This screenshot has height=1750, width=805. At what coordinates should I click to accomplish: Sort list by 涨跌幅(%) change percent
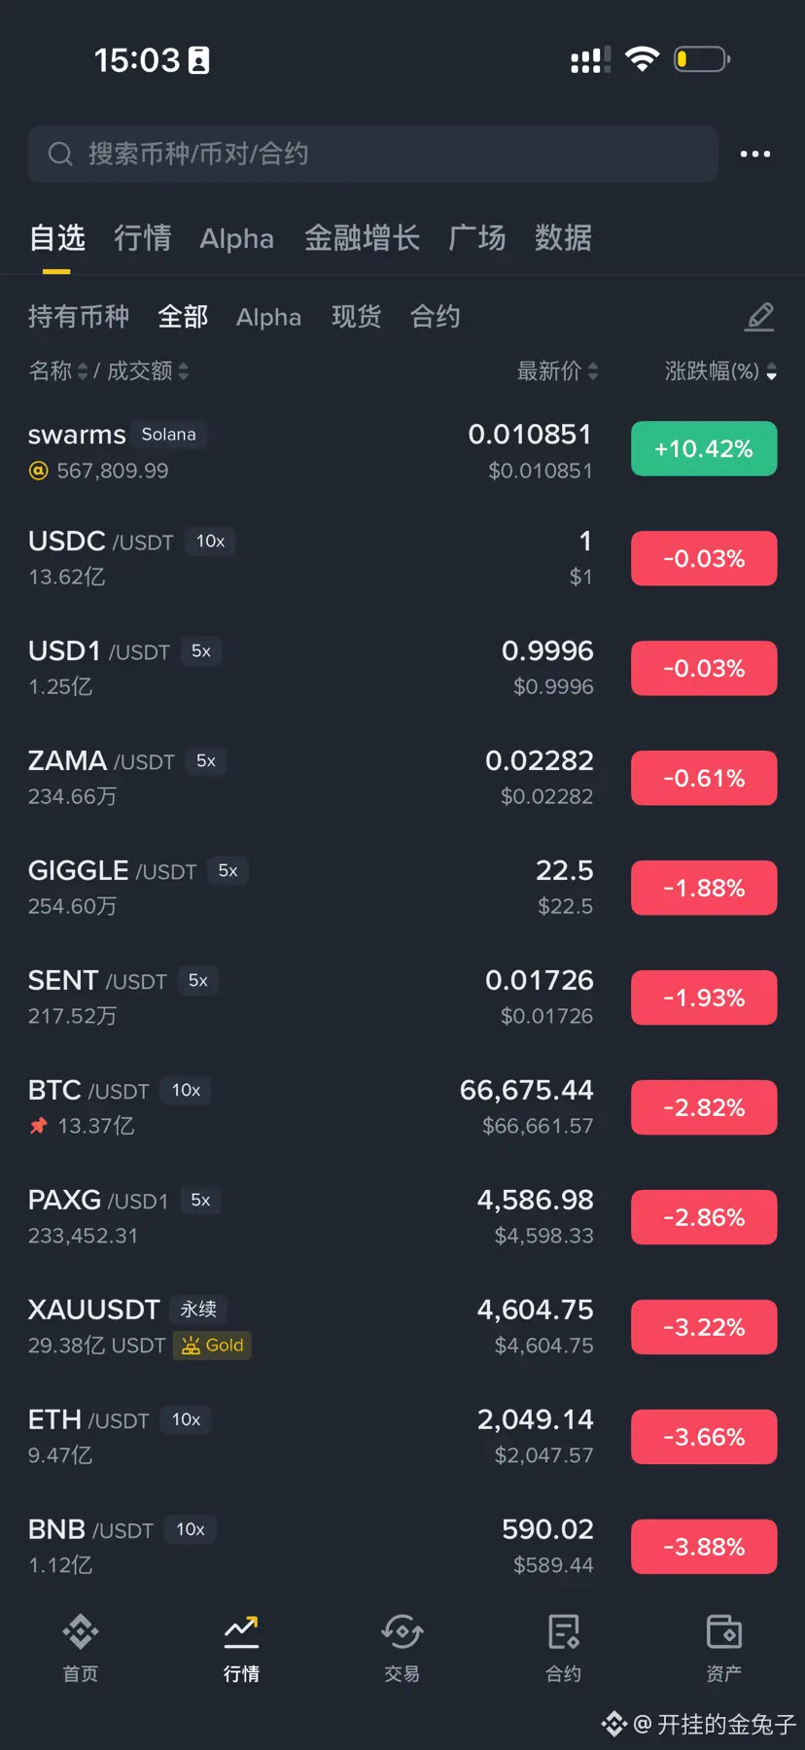tap(719, 371)
